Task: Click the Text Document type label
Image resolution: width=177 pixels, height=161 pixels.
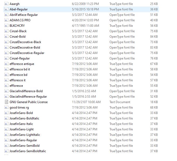Action: coord(120,102)
